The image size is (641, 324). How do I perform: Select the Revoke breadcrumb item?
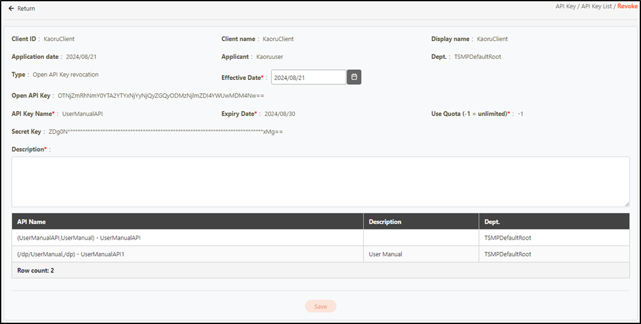627,6
